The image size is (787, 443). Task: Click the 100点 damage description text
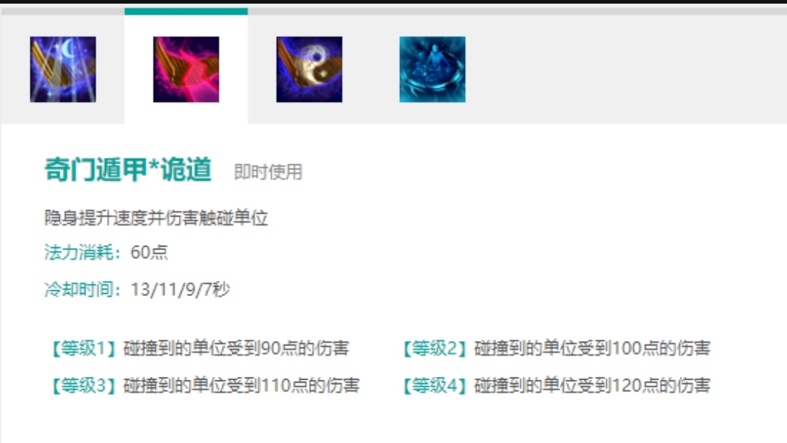coord(592,348)
